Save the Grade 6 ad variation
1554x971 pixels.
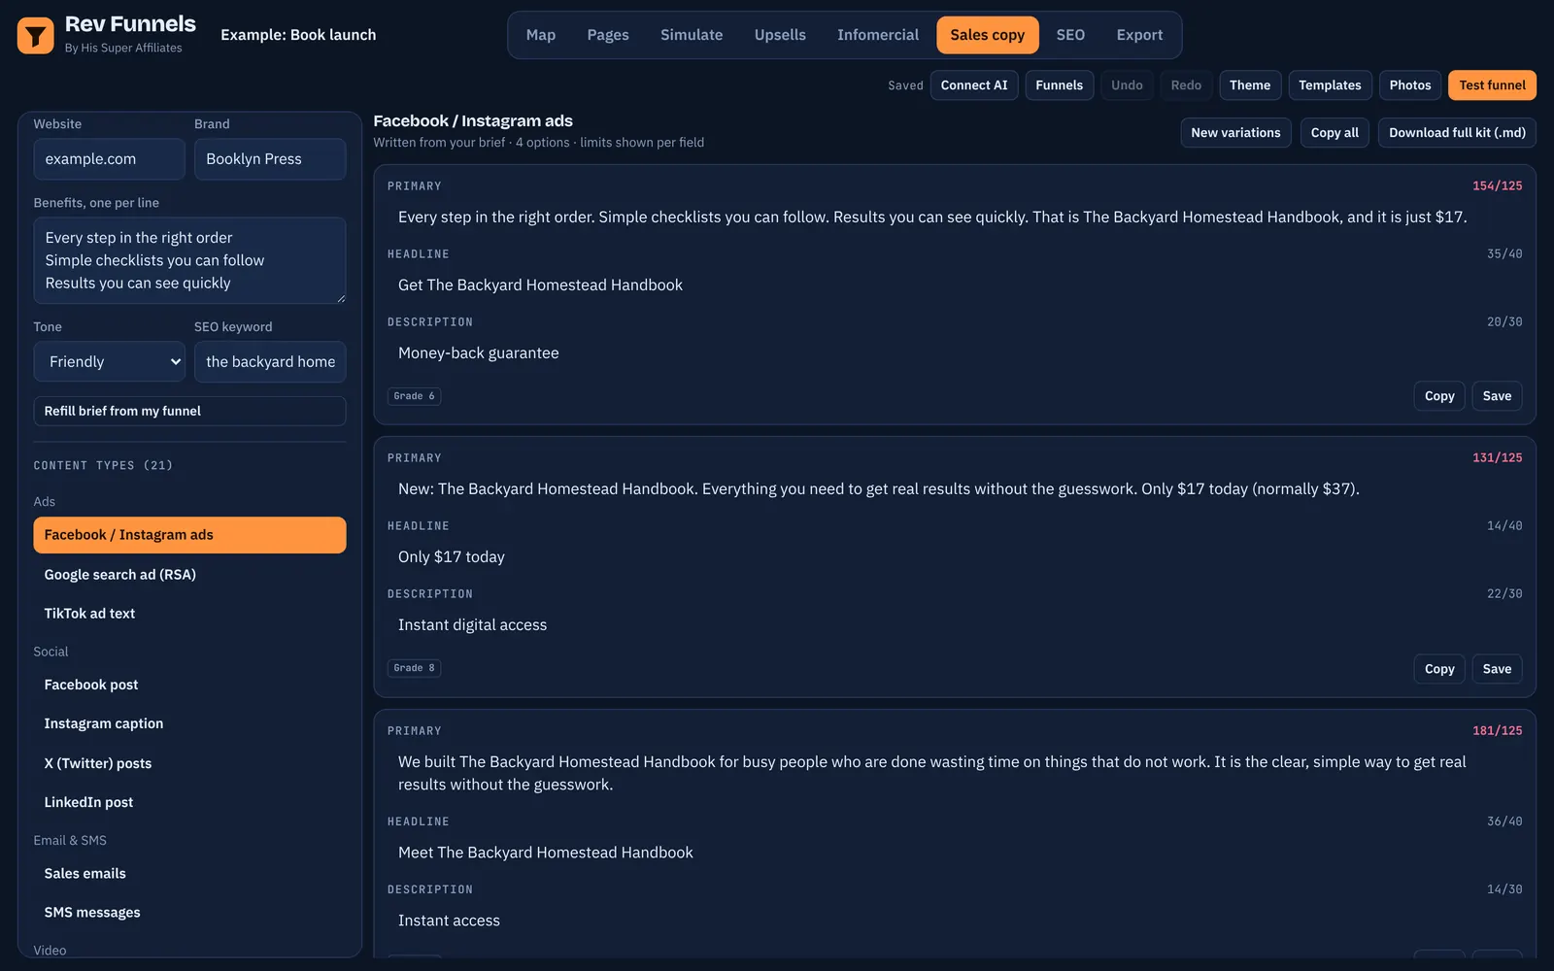(1497, 396)
